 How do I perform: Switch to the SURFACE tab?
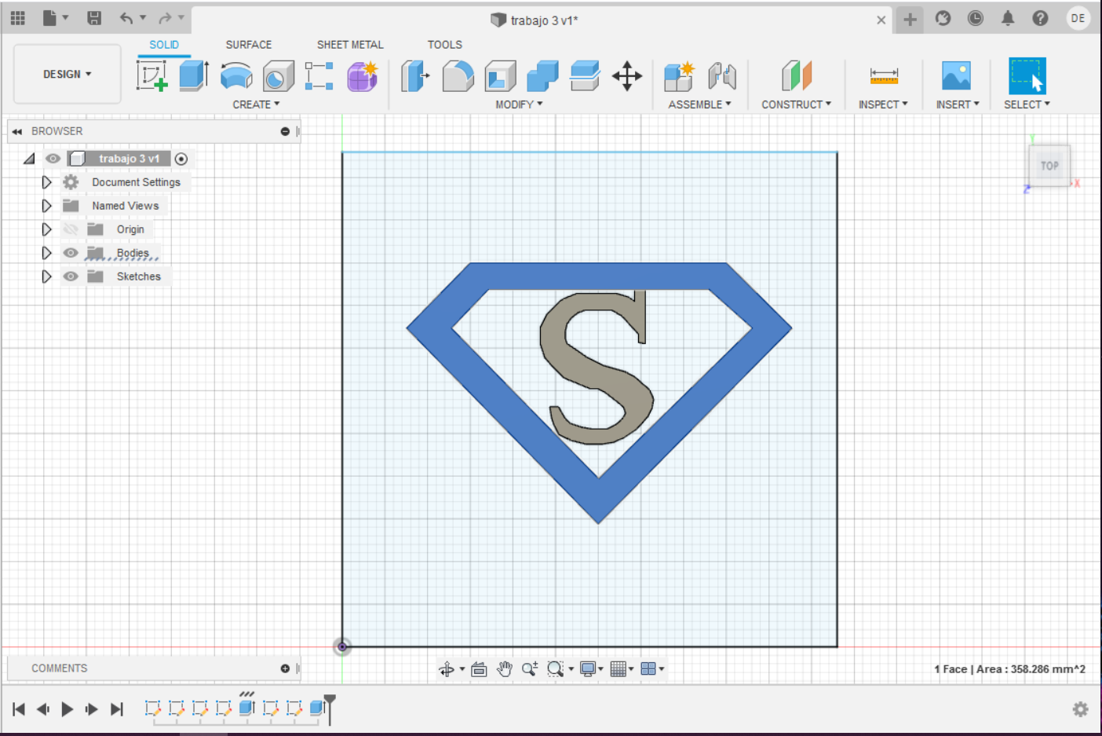pyautogui.click(x=249, y=45)
